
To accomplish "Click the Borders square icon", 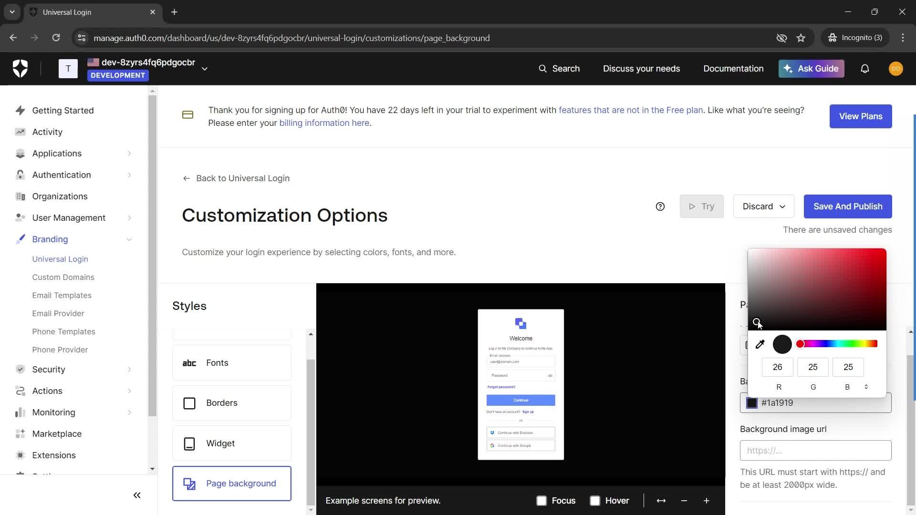I will pyautogui.click(x=189, y=403).
